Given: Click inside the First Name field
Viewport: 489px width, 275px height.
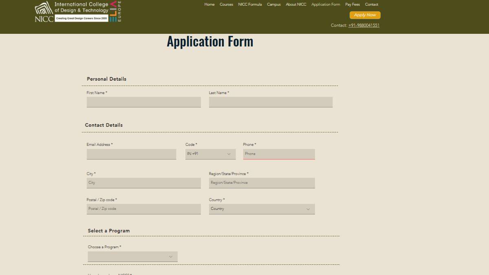Looking at the screenshot, I should point(143,102).
